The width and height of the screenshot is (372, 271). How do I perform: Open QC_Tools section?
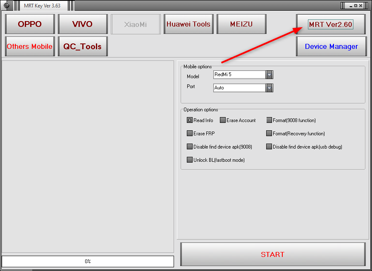[83, 46]
